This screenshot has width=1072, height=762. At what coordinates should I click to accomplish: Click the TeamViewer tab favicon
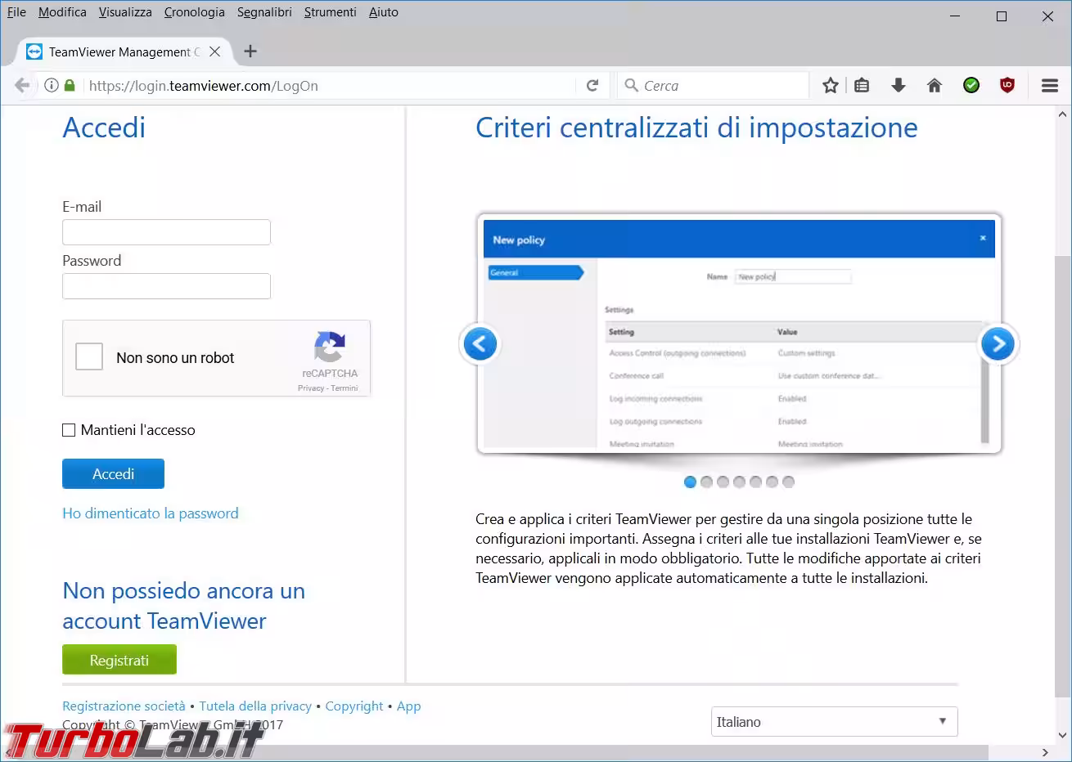pyautogui.click(x=34, y=52)
